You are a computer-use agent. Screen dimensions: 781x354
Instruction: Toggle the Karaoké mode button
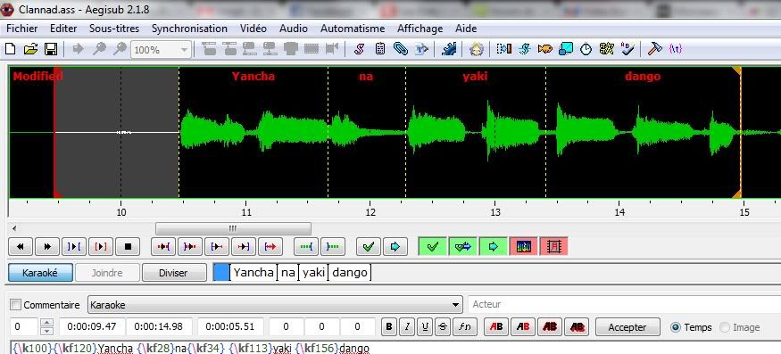click(x=41, y=273)
